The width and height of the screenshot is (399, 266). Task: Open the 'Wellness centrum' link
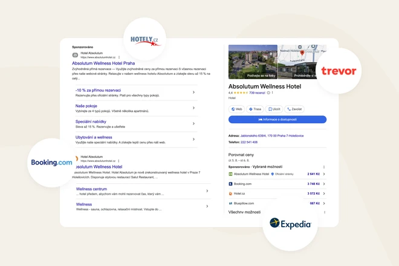tap(92, 189)
